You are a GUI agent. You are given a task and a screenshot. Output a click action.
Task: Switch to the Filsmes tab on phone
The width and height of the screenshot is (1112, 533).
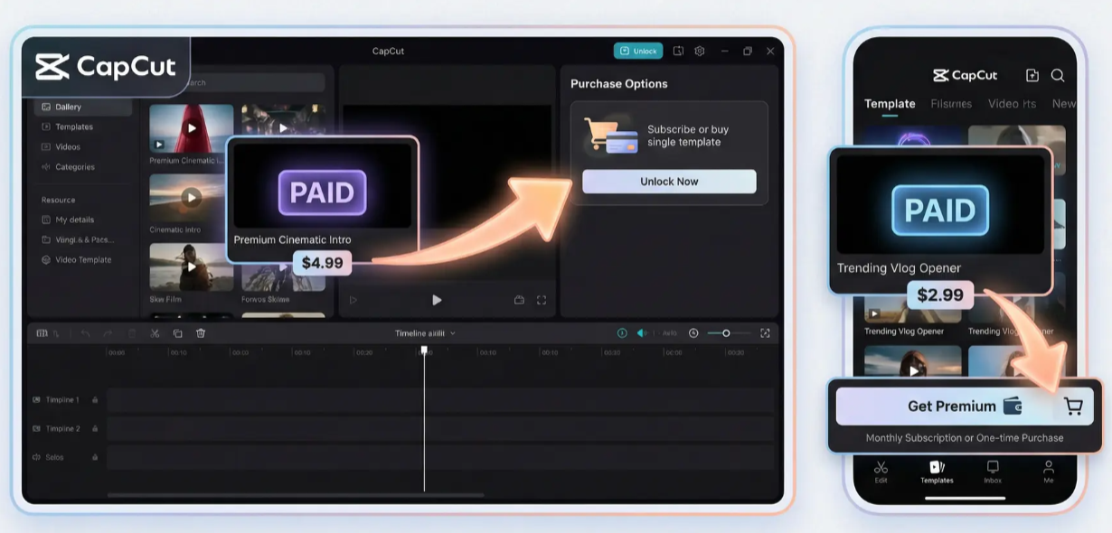coord(951,104)
